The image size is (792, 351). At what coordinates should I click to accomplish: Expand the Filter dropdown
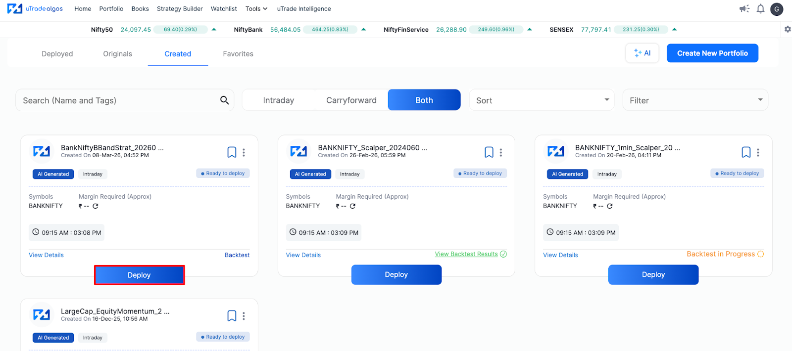(x=695, y=100)
